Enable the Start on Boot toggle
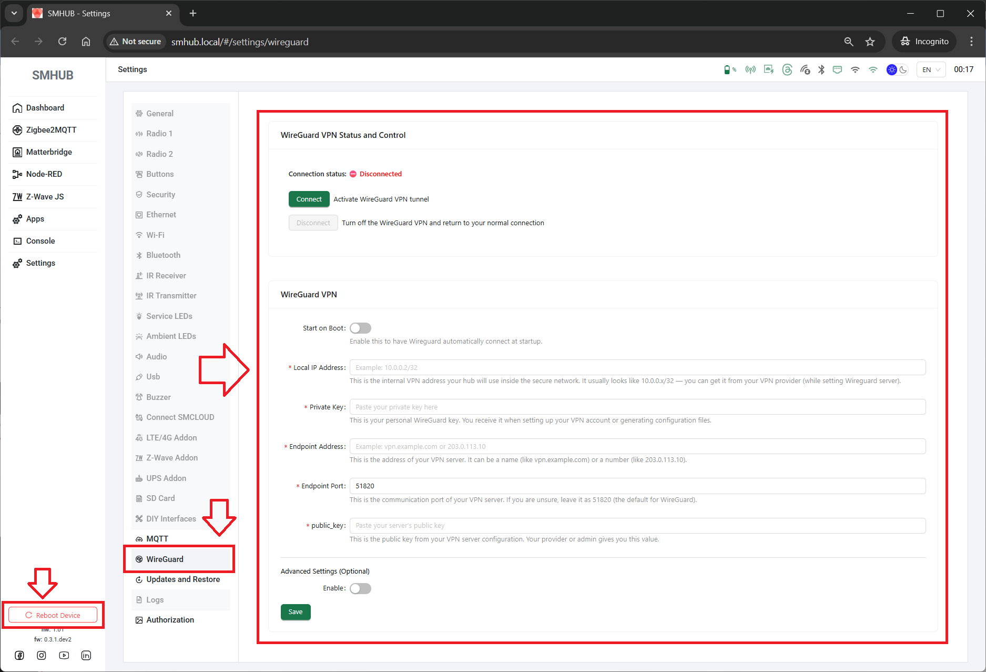Viewport: 986px width, 672px height. click(360, 328)
